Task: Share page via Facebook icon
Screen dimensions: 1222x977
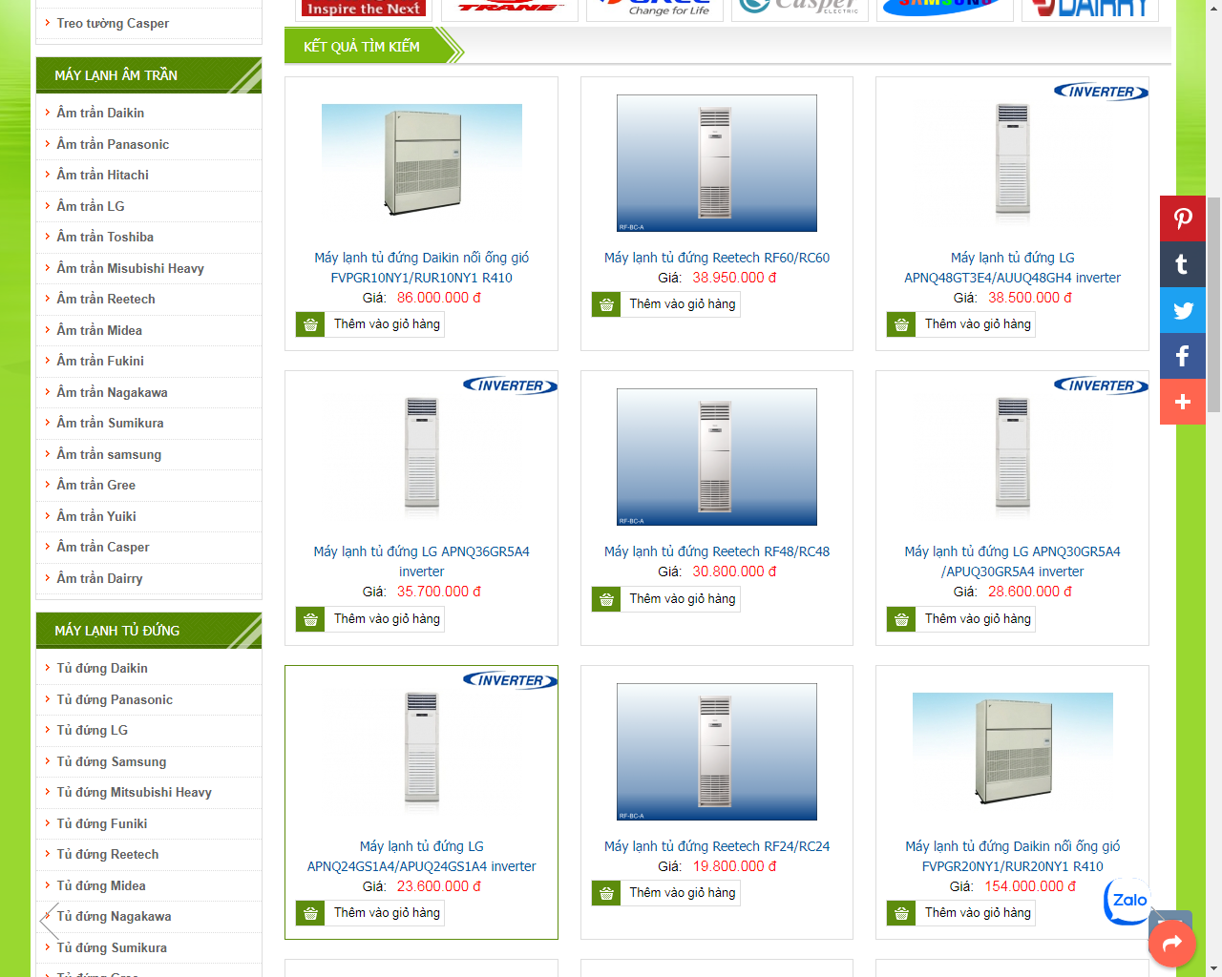Action: point(1183,356)
